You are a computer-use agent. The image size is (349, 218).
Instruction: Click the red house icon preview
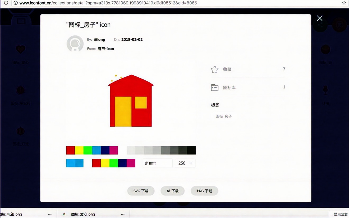tap(131, 101)
